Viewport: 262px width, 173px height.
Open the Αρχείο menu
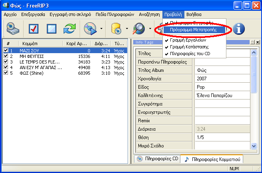(10, 14)
